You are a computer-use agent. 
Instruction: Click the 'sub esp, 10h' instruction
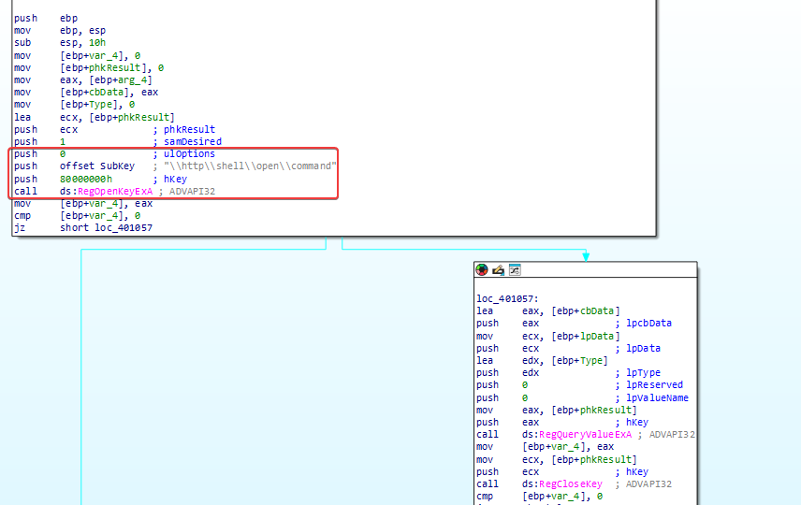click(60, 42)
